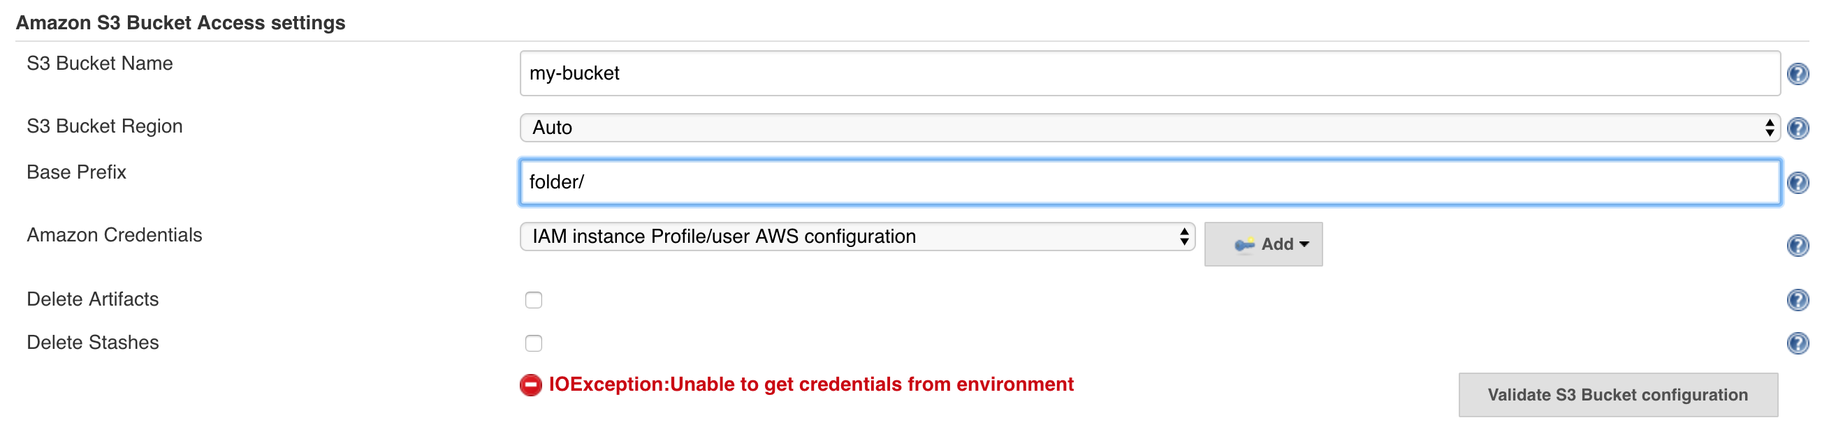Click Validate S3 Bucket configuration button
1822x434 pixels.
pyautogui.click(x=1617, y=395)
